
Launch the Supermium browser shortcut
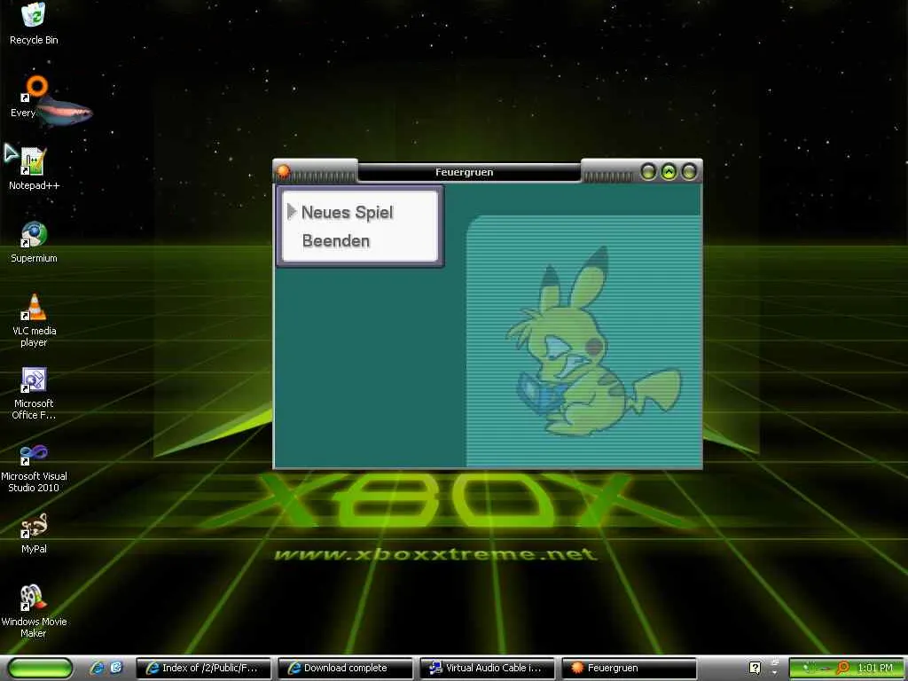34,242
